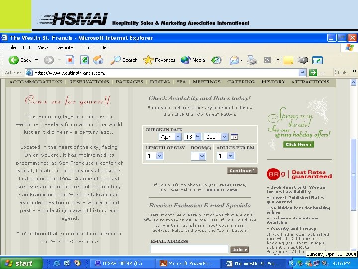Open the Favorites menu
Screen dimensions: 358x269
tap(65, 47)
